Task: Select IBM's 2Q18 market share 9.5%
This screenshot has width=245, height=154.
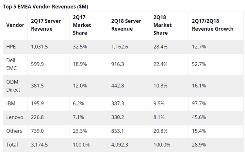Action: pyautogui.click(x=159, y=103)
